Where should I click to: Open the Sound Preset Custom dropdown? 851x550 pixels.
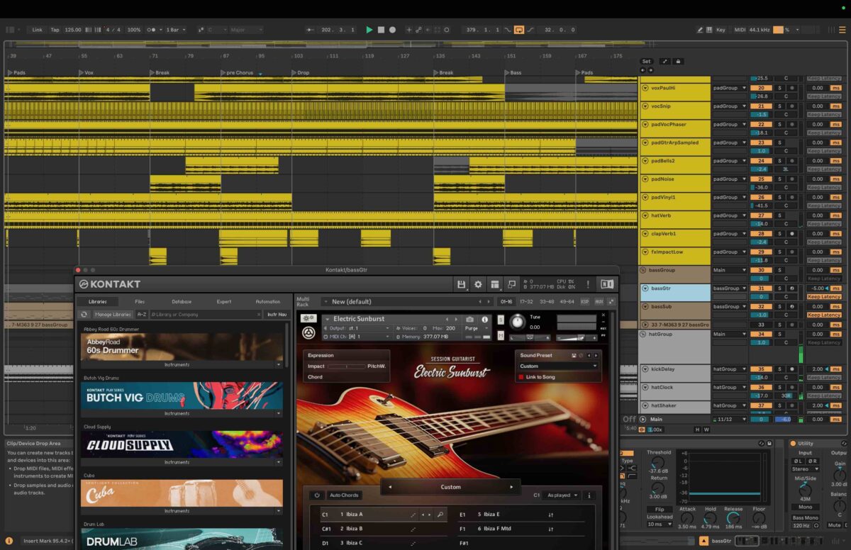coord(558,366)
